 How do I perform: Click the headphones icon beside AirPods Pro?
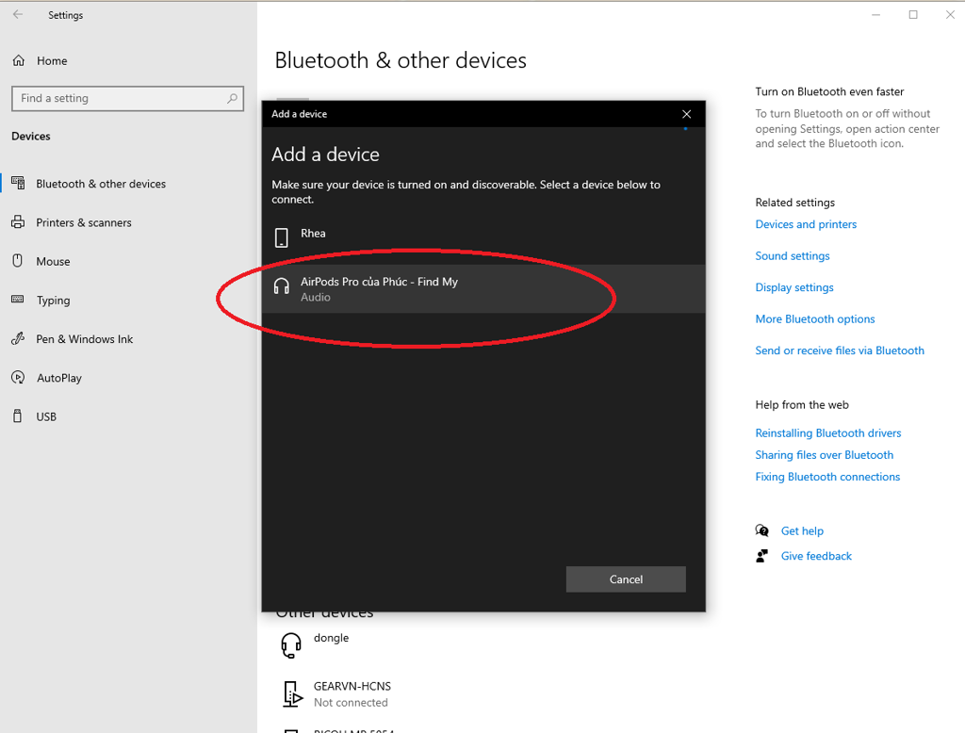pyautogui.click(x=281, y=286)
